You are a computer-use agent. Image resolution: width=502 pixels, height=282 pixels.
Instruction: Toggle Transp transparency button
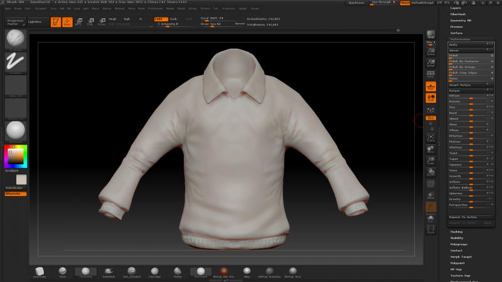click(430, 196)
